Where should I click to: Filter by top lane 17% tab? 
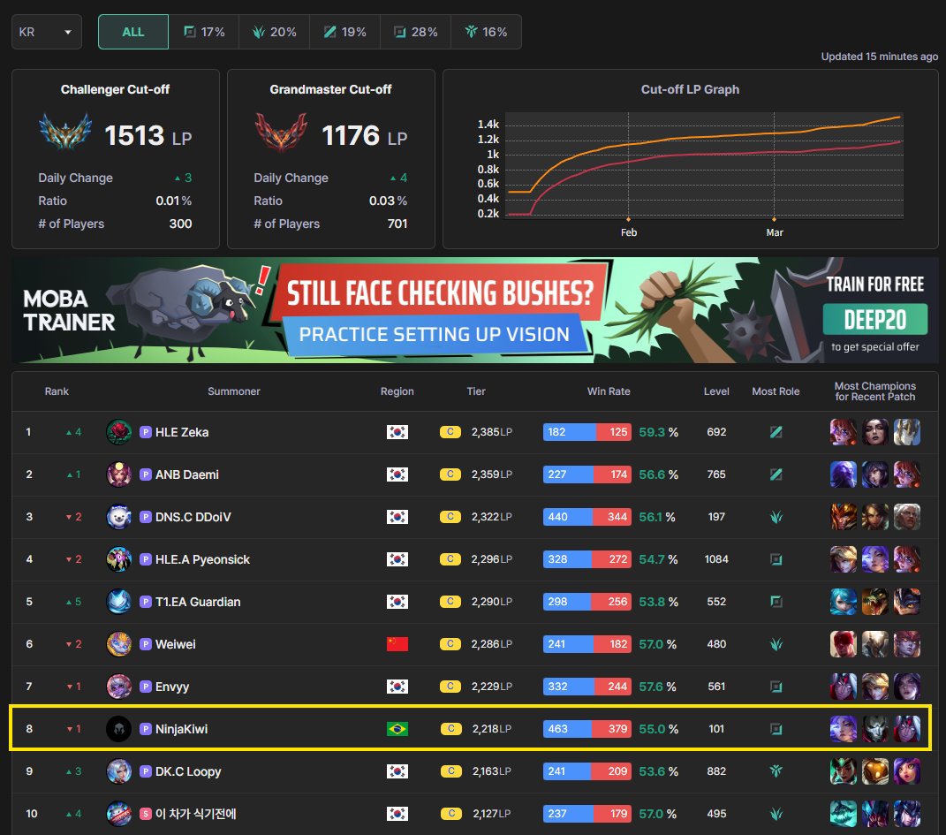204,32
